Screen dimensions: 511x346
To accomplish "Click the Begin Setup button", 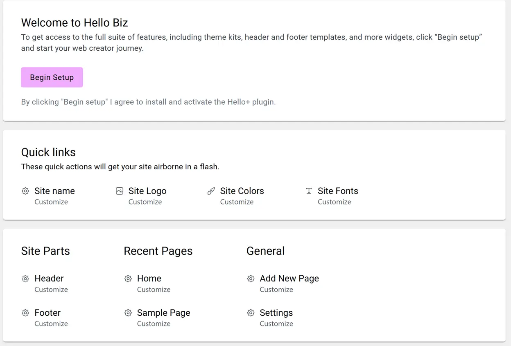I will (x=52, y=77).
